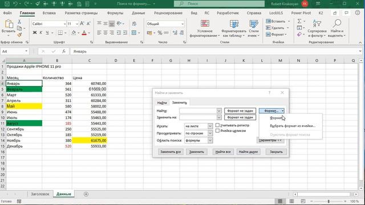Open Format as Table (Форматировать как таблицу)
365x205 pixels.
[234, 28]
